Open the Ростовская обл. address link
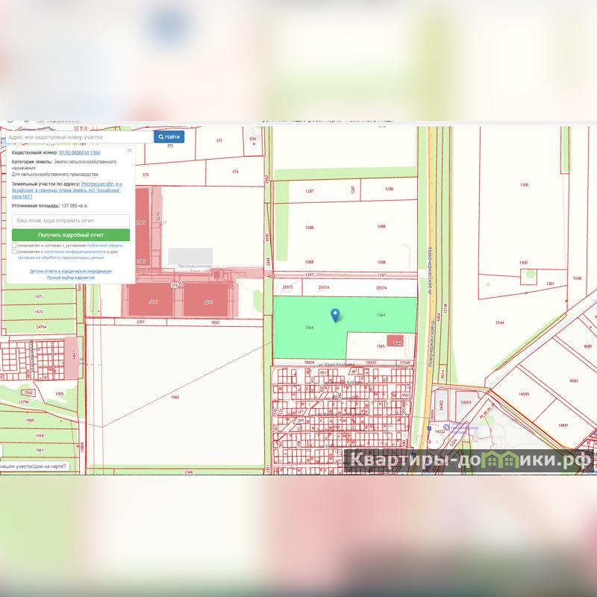The image size is (597, 597). tap(101, 183)
